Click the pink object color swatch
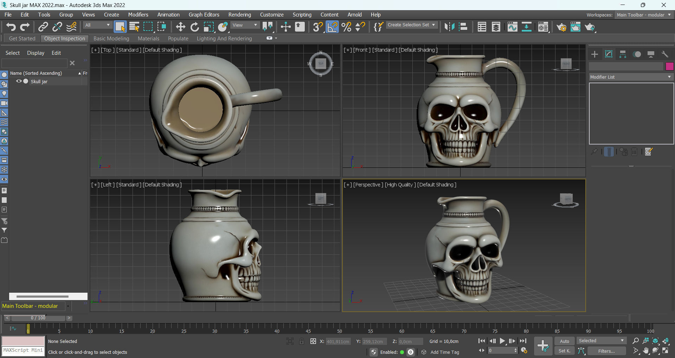The height and width of the screenshot is (358, 675). 669,66
